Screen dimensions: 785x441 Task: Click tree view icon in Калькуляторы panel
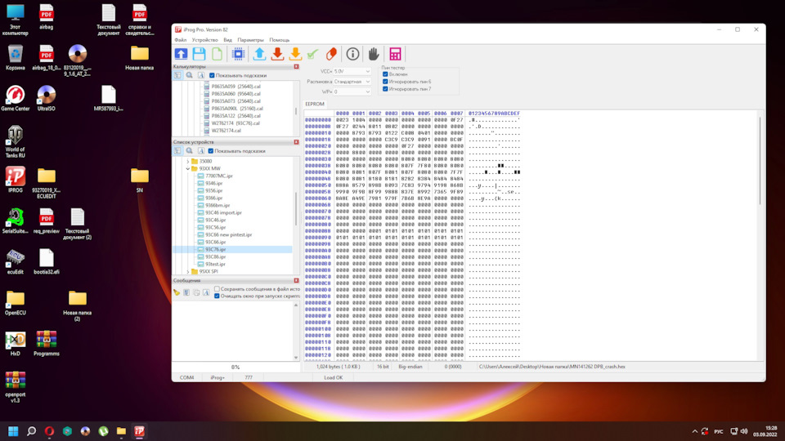coord(177,75)
